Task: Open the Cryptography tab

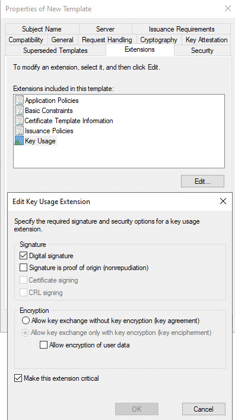Action: click(x=158, y=40)
